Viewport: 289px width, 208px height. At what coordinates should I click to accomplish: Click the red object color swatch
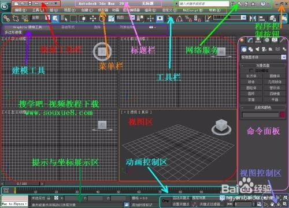point(282,115)
